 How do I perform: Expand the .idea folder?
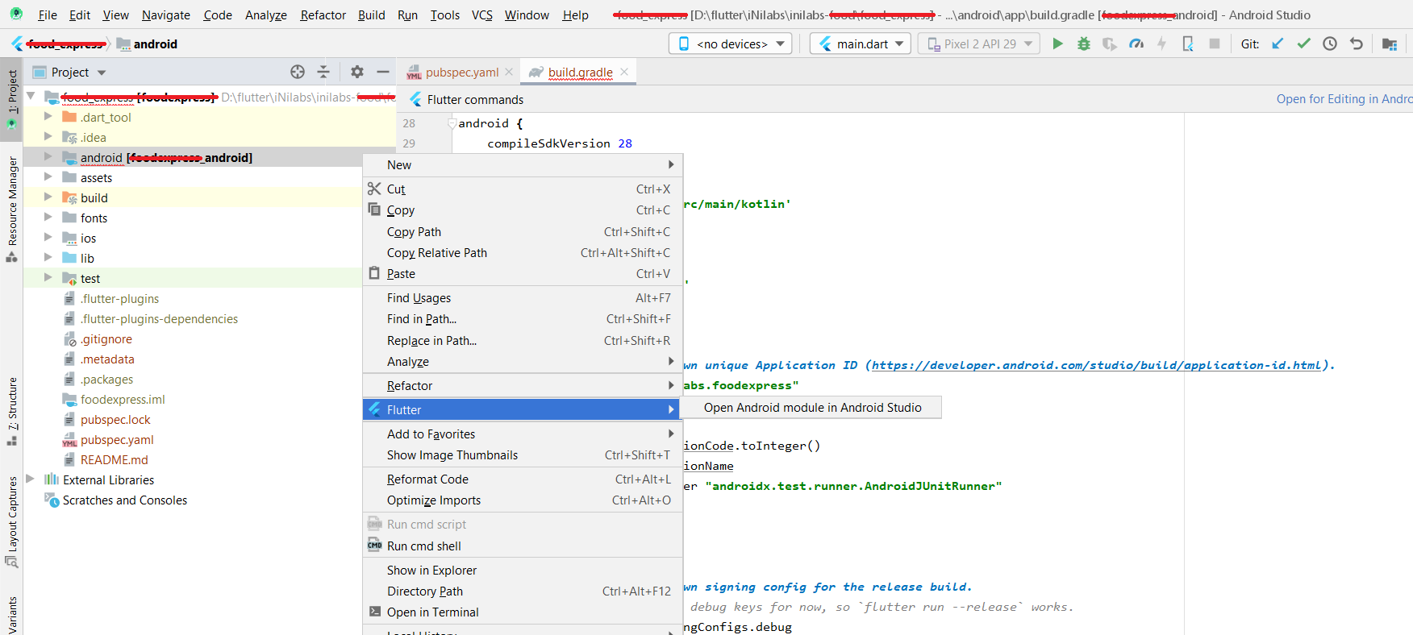[48, 137]
